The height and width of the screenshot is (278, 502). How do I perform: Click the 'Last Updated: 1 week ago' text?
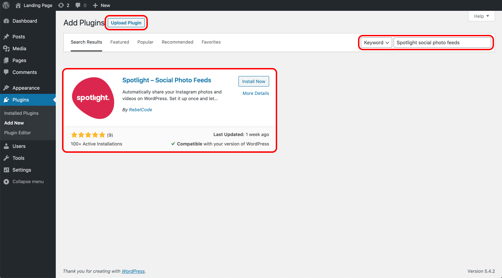tap(241, 135)
